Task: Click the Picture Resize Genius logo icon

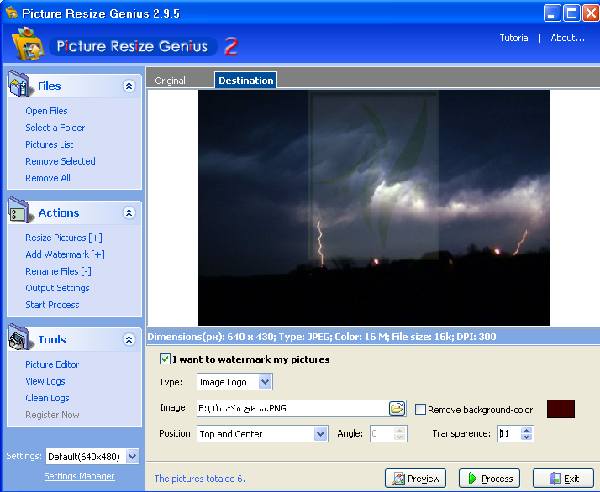Action: tap(27, 44)
